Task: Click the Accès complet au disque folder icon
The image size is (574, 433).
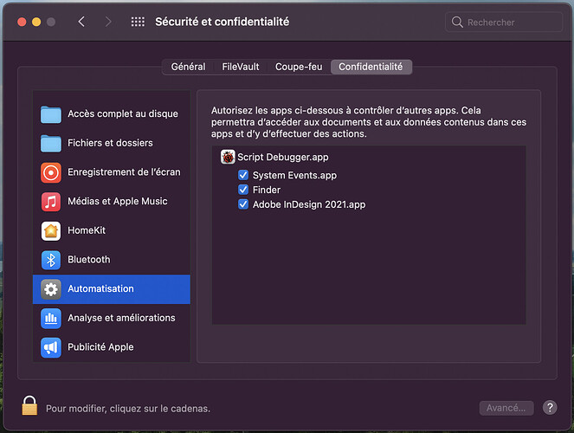Action: tap(51, 114)
